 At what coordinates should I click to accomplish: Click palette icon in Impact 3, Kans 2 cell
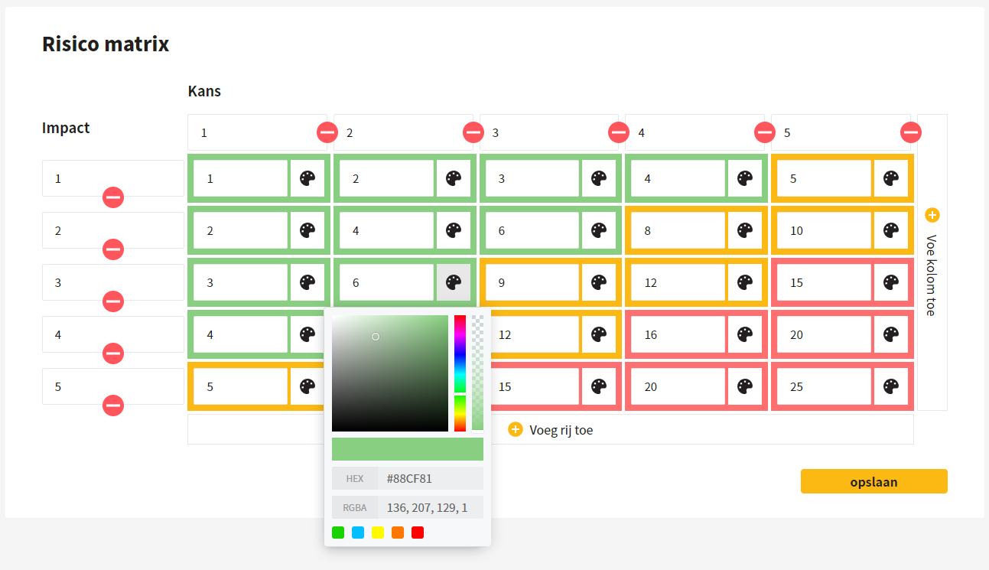pos(454,282)
